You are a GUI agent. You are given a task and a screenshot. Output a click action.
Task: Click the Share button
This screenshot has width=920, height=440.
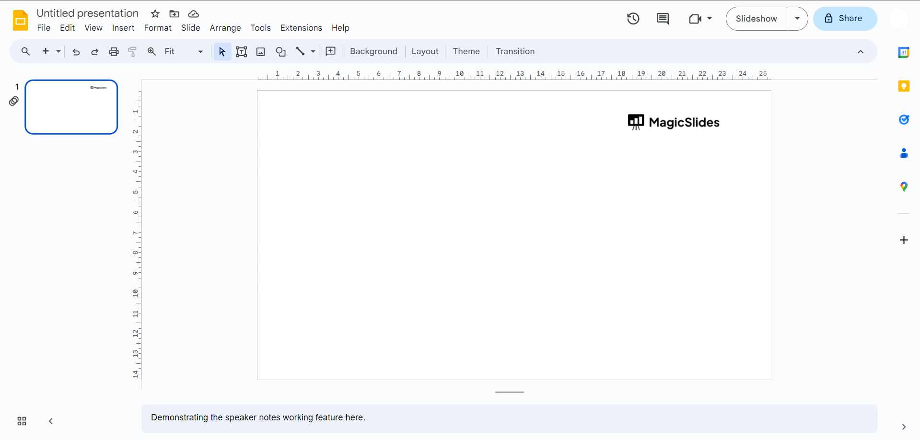pyautogui.click(x=845, y=19)
